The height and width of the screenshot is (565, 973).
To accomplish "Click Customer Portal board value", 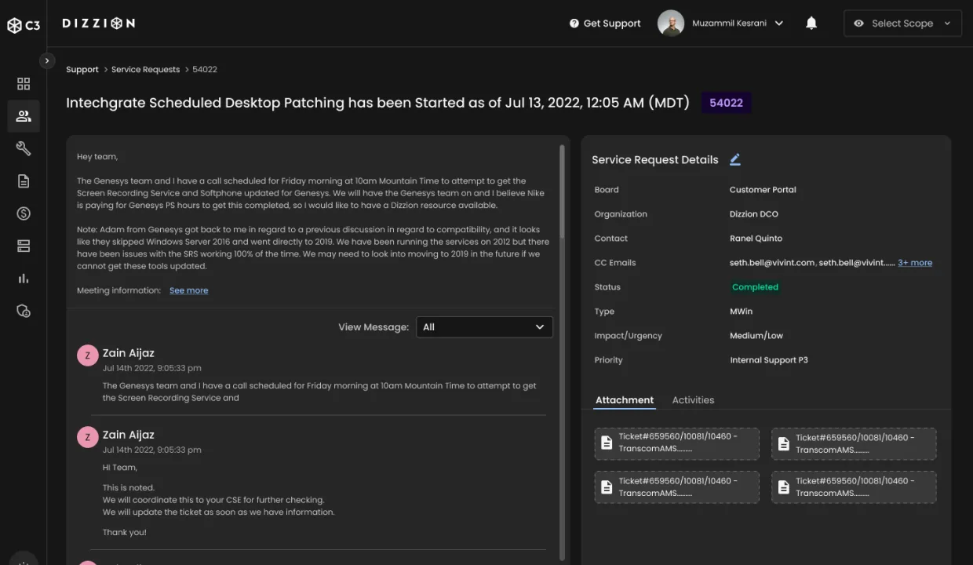I will (x=763, y=190).
